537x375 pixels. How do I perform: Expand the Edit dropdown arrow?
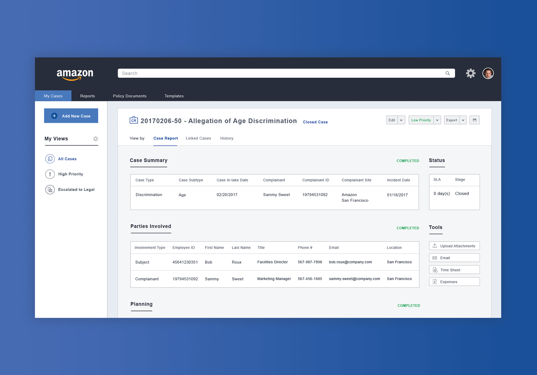click(x=401, y=120)
